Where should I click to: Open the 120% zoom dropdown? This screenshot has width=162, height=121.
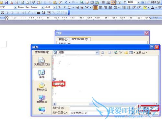pos(138,2)
